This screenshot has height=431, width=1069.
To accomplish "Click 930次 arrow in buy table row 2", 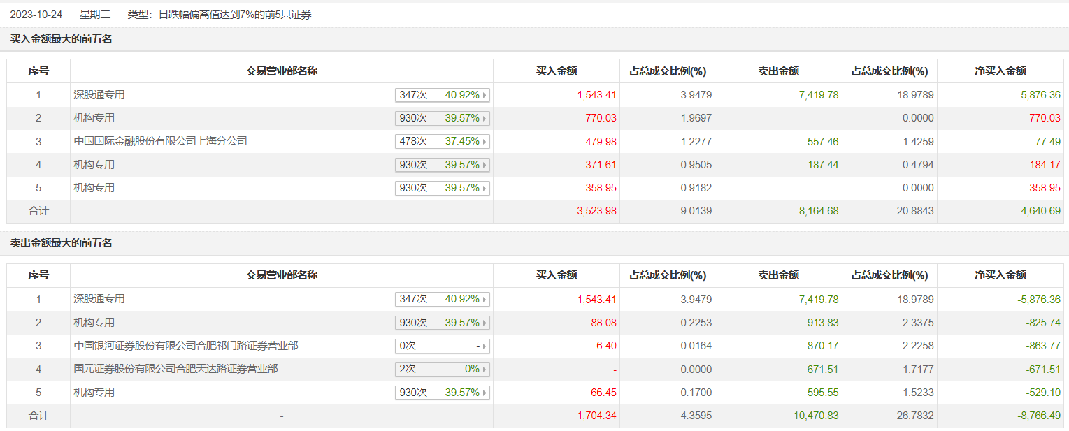I will 485,118.
